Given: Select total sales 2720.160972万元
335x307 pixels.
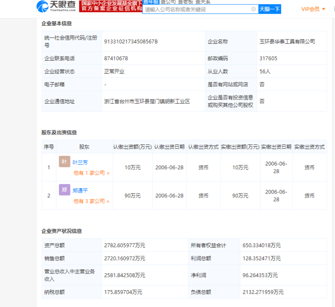Looking at the screenshot, I should pyautogui.click(x=125, y=258).
